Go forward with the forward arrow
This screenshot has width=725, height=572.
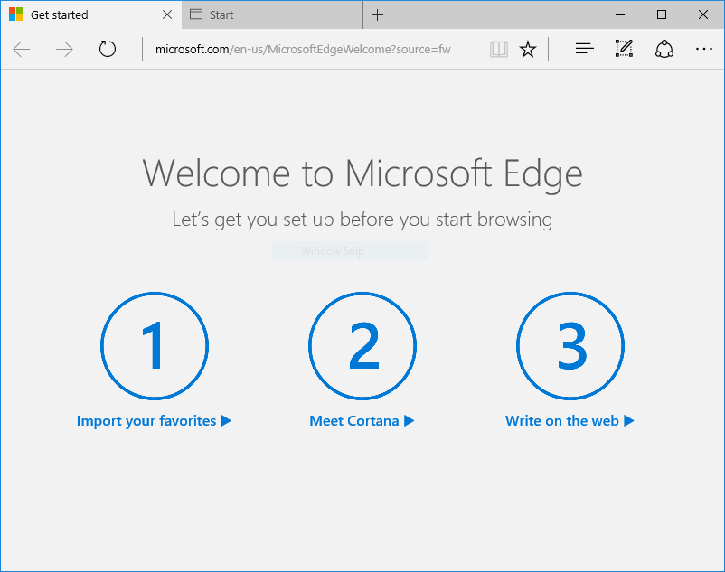(x=64, y=49)
